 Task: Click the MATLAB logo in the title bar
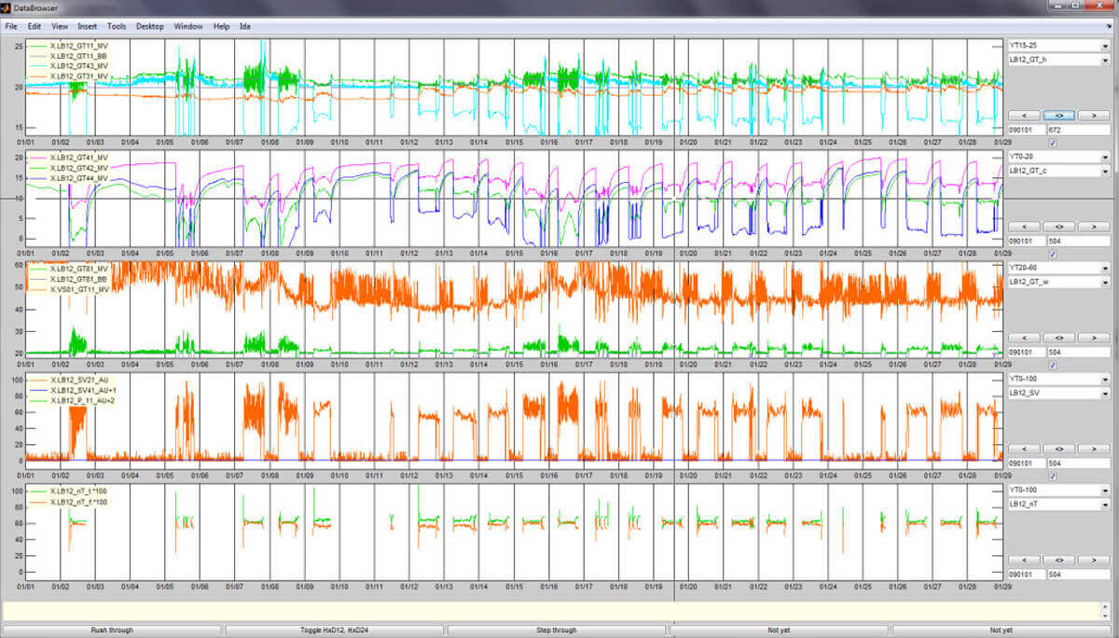coord(7,7)
